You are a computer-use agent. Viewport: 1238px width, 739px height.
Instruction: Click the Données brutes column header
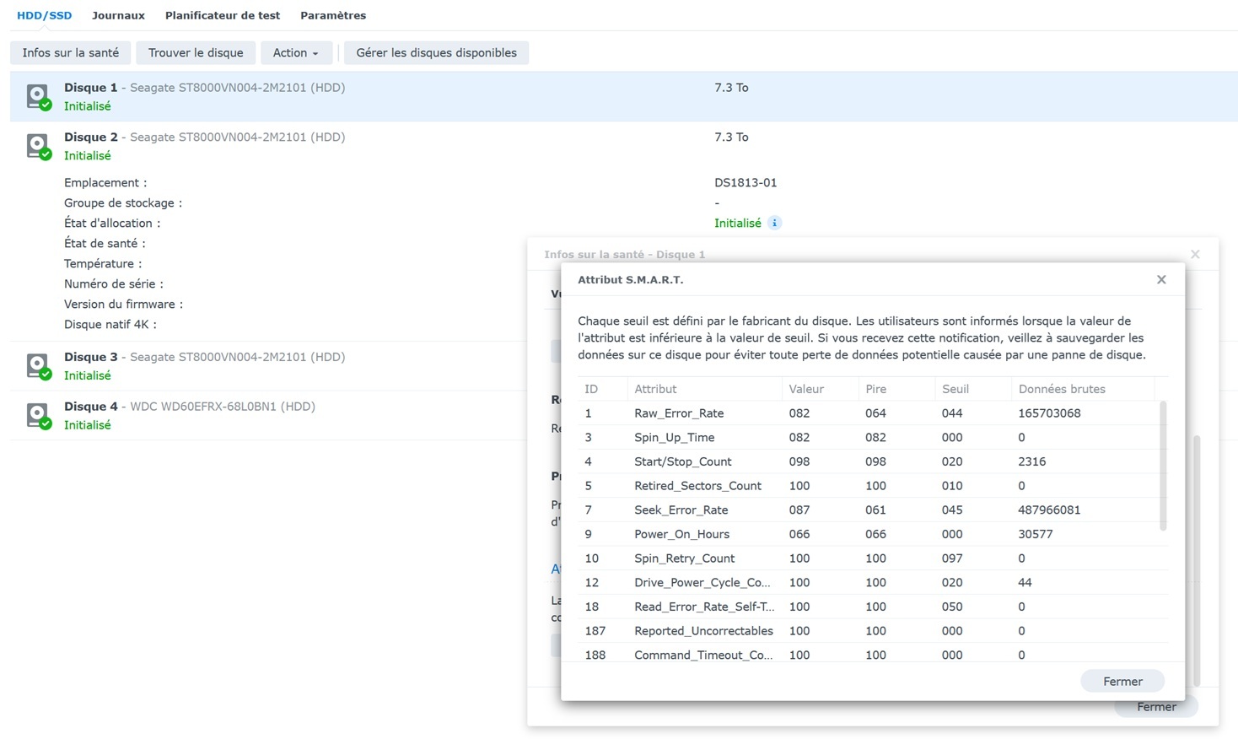pos(1082,389)
